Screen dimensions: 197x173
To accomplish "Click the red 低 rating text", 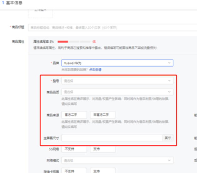I will coord(94,41).
